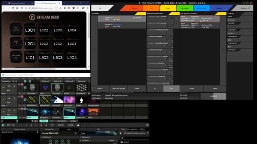Click the Page Down key on Stream Deck
Image resolution: width=257 pixels, height=144 pixels.
(16, 57)
